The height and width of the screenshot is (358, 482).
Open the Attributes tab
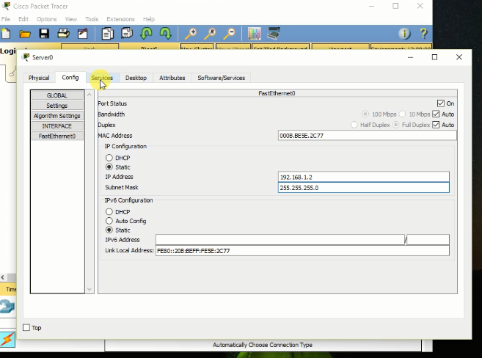coord(172,78)
